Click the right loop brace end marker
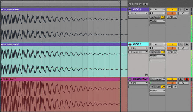The height and width of the screenshot is (112, 193). (119, 2)
